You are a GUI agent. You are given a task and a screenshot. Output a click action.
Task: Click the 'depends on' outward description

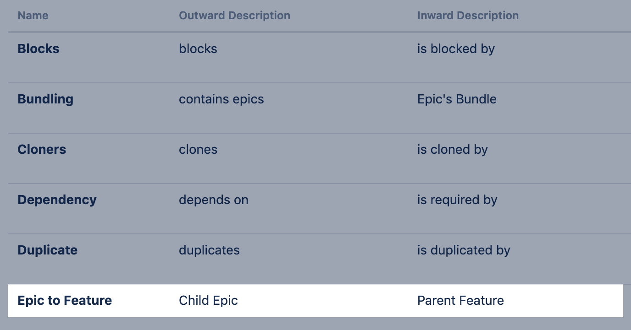click(214, 200)
